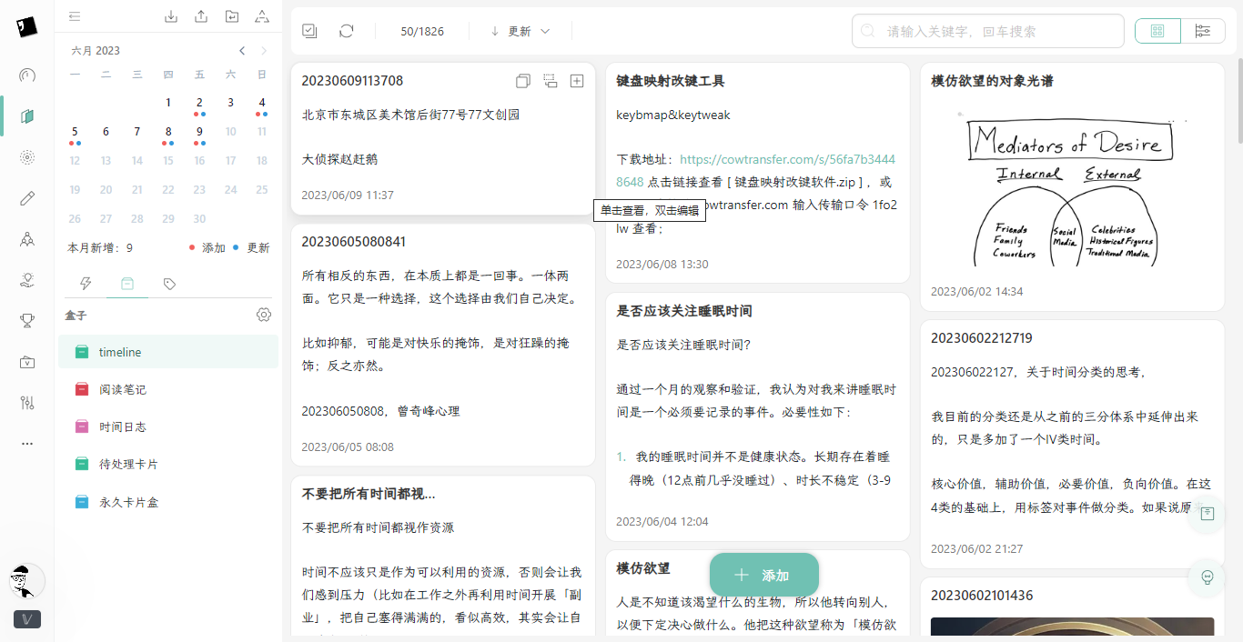Click the plus icon on card 20230609113708
This screenshot has height=642, width=1243.
[x=577, y=81]
